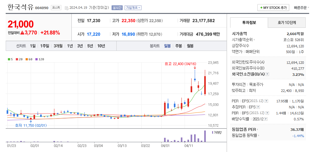Switch to the 호가10단계 tab
This screenshot has height=152, width=312.
(x=287, y=22)
